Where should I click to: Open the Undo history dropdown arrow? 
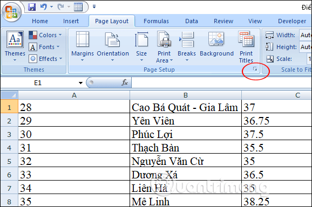(x=51, y=7)
